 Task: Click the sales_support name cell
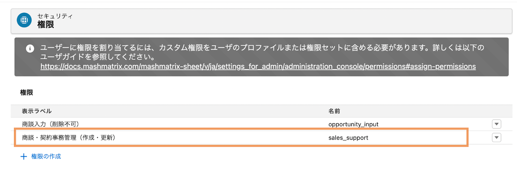(348, 138)
